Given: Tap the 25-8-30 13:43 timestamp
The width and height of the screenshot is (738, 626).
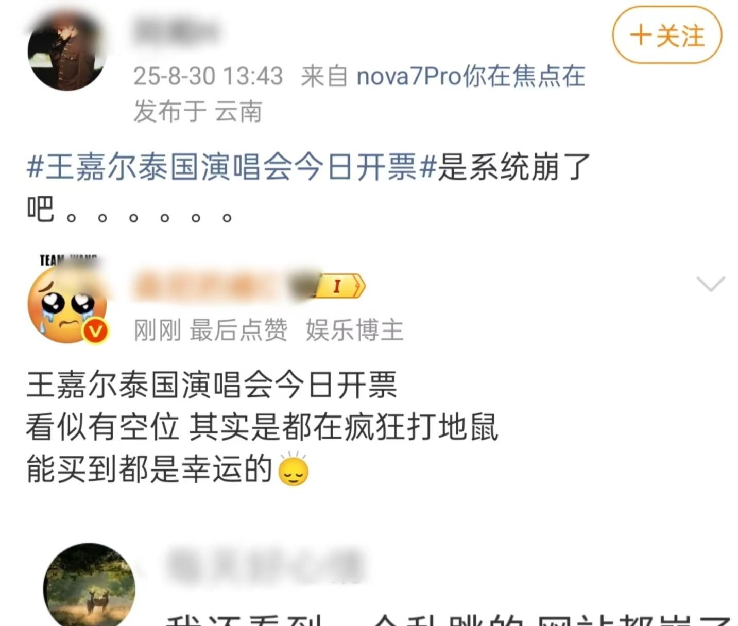Looking at the screenshot, I should 208,76.
